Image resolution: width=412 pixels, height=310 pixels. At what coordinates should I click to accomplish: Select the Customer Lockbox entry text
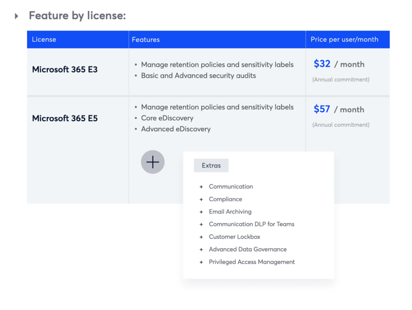pyautogui.click(x=235, y=237)
